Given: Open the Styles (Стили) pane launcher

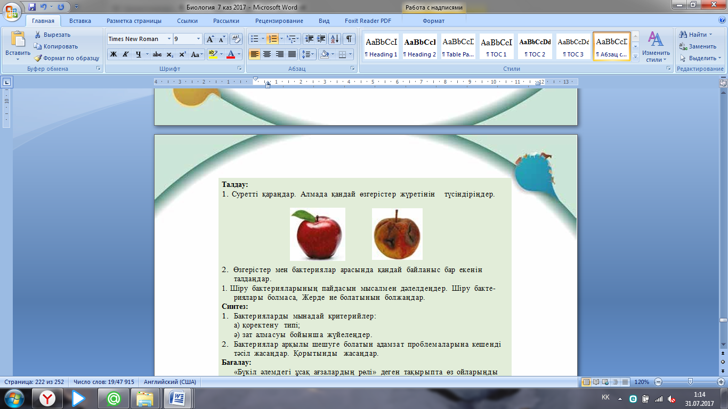Looking at the screenshot, I should click(669, 69).
